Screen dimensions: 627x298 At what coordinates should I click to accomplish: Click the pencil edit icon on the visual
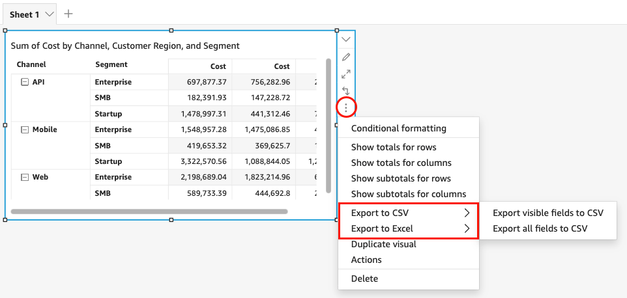coord(346,57)
